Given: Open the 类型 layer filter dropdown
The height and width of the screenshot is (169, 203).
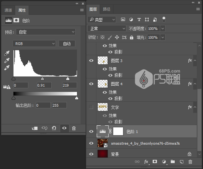Looking at the screenshot, I should point(102,20).
